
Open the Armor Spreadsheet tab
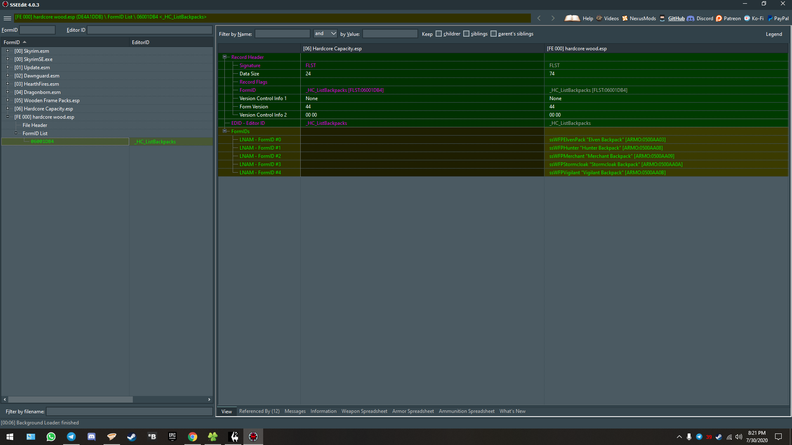pyautogui.click(x=412, y=411)
